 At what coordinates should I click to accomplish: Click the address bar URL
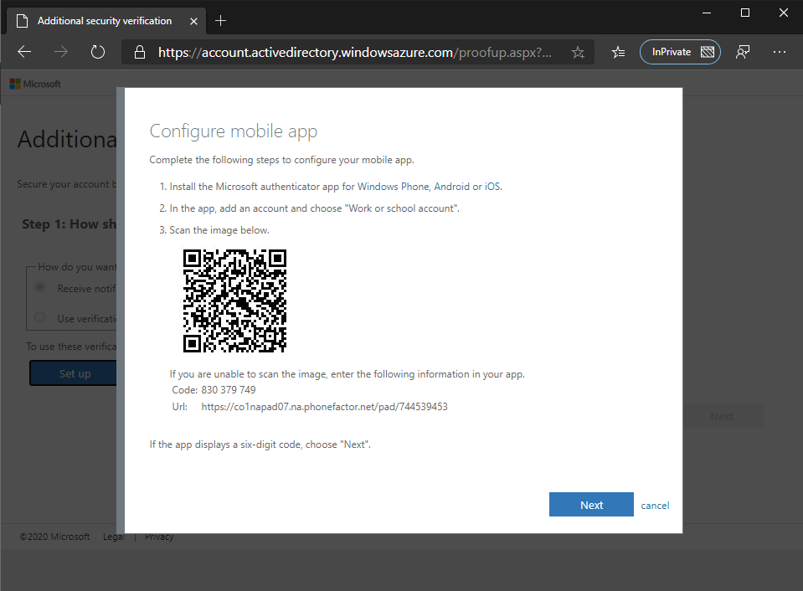[x=355, y=52]
